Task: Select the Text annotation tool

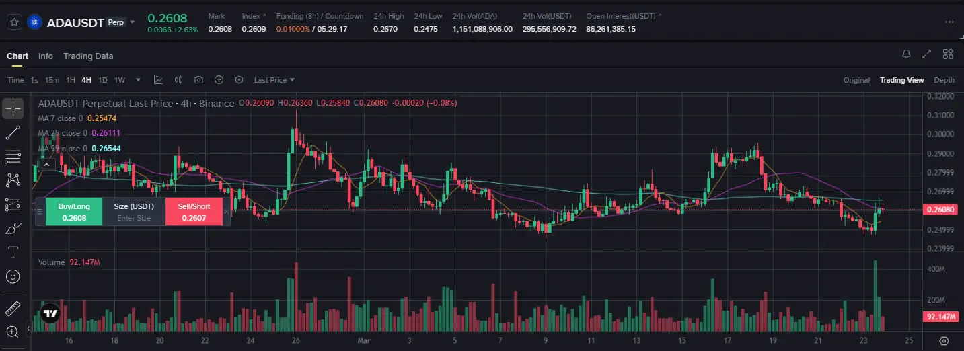Action: coord(13,252)
